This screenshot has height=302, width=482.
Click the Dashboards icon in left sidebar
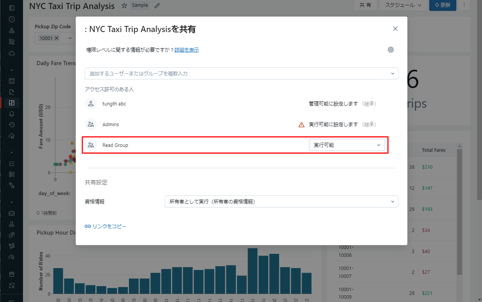coord(12,103)
